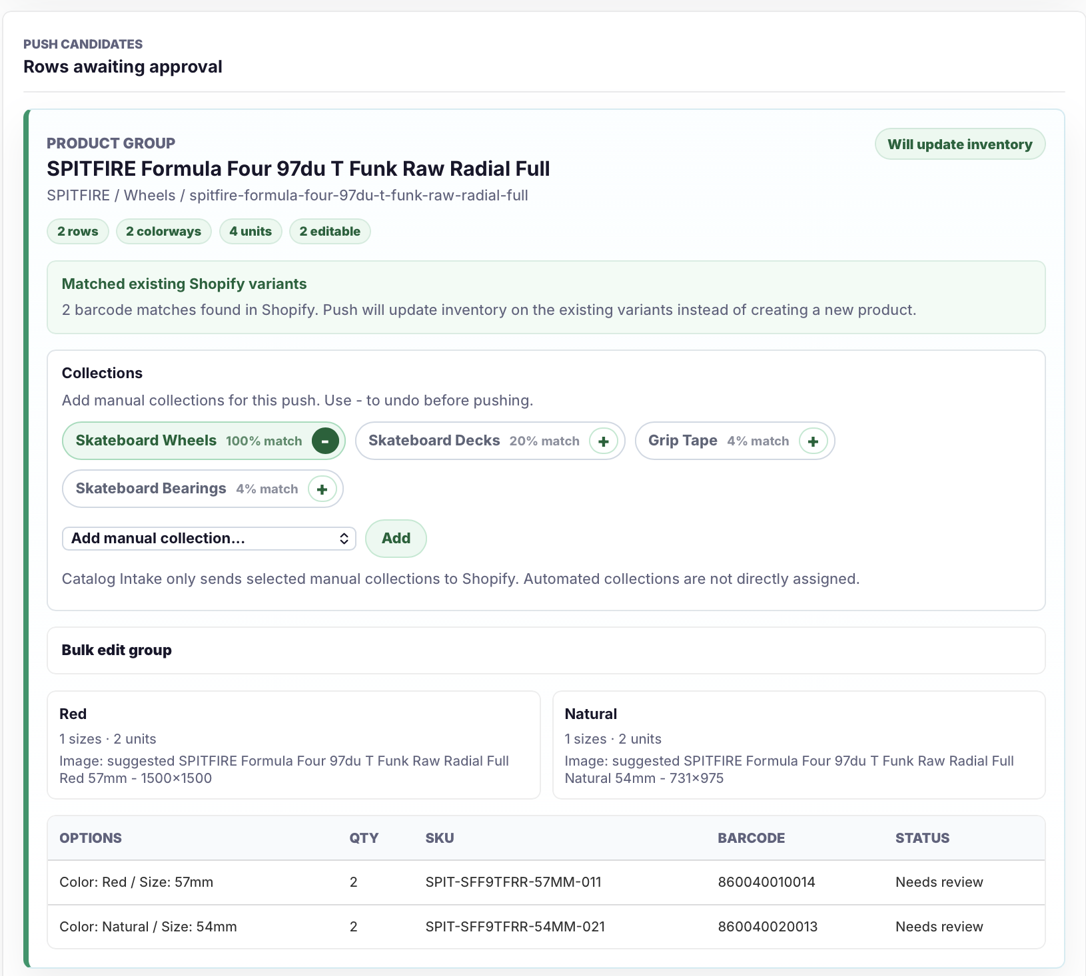Screen dimensions: 1086x976
Task: Click the Rows awaiting approval heading
Action: tap(123, 67)
